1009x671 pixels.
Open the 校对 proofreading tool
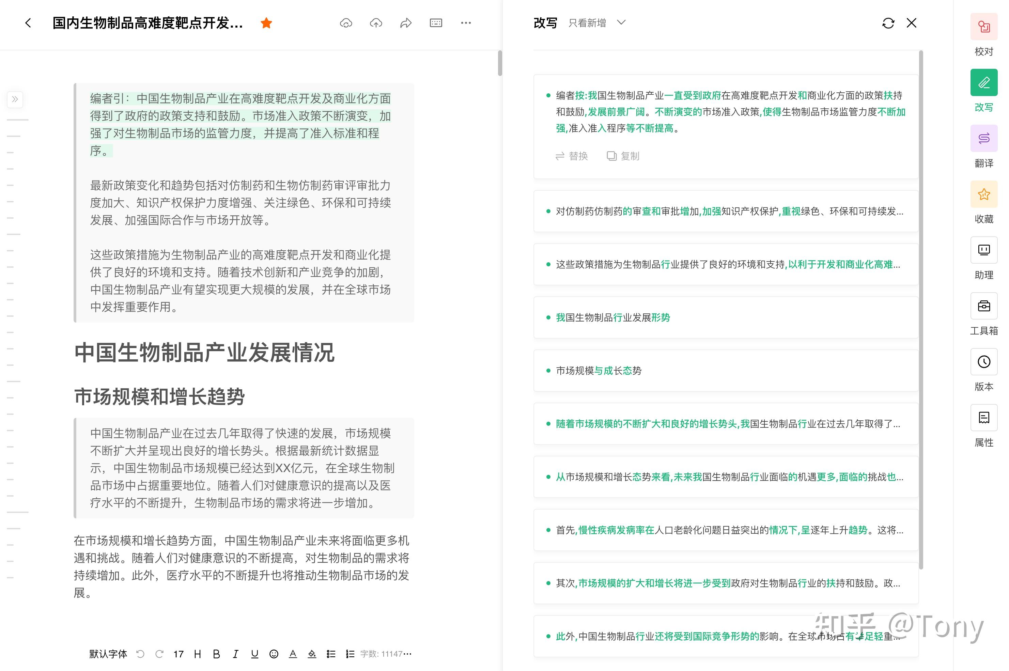[984, 35]
